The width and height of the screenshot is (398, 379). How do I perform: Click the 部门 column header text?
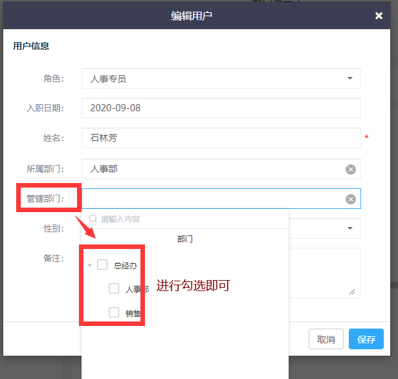(185, 239)
